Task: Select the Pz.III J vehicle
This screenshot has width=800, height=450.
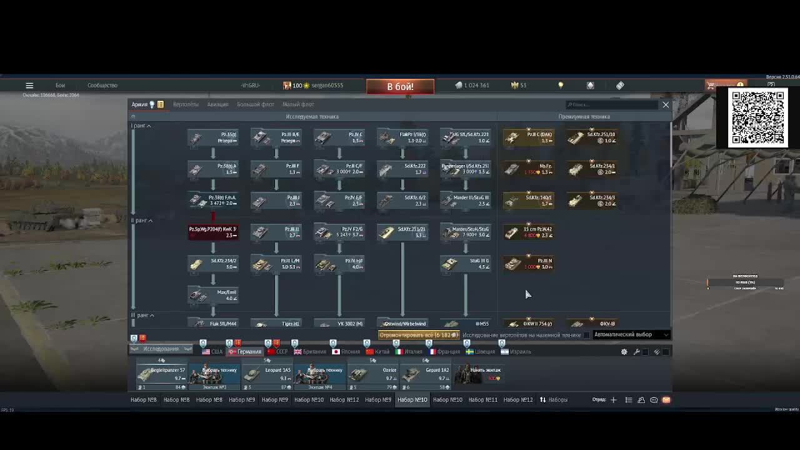Action: pos(276,201)
